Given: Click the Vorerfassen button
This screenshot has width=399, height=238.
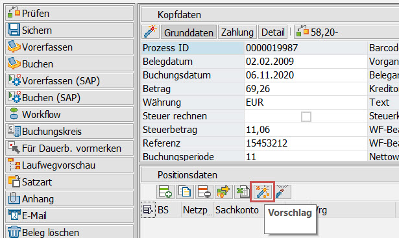Looking at the screenshot, I should point(69,47).
